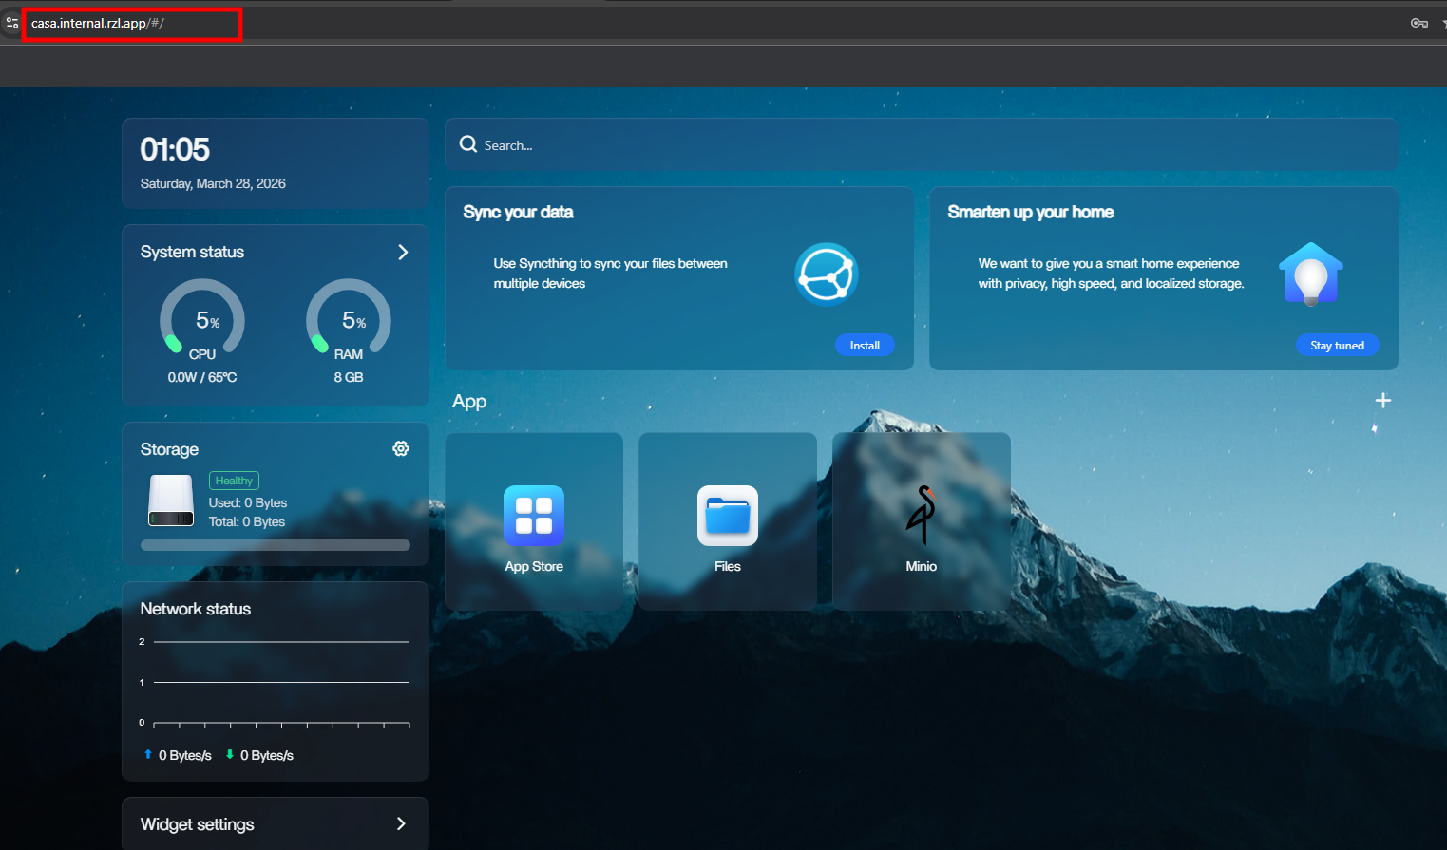
Task: Click the storage drive icon
Action: pos(171,501)
